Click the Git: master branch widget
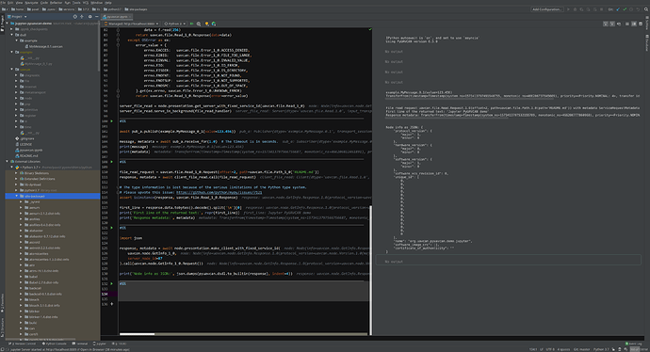The width and height of the screenshot is (650, 352). coord(581,349)
